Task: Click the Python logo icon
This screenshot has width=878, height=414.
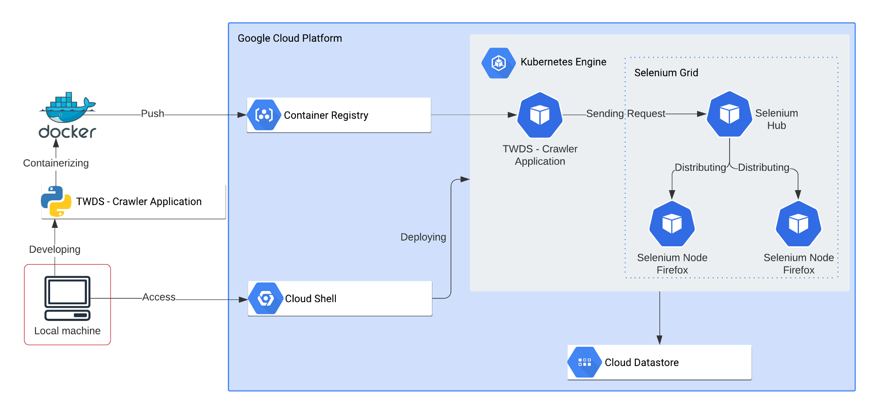Action: (x=56, y=202)
